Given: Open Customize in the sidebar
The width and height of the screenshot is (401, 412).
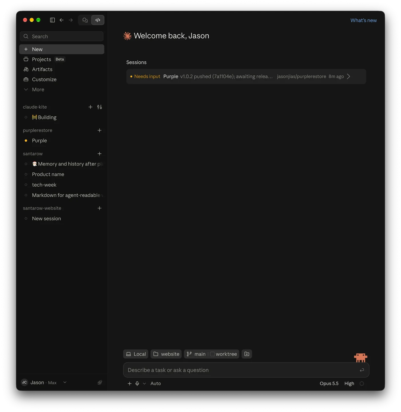Looking at the screenshot, I should pyautogui.click(x=62, y=79).
